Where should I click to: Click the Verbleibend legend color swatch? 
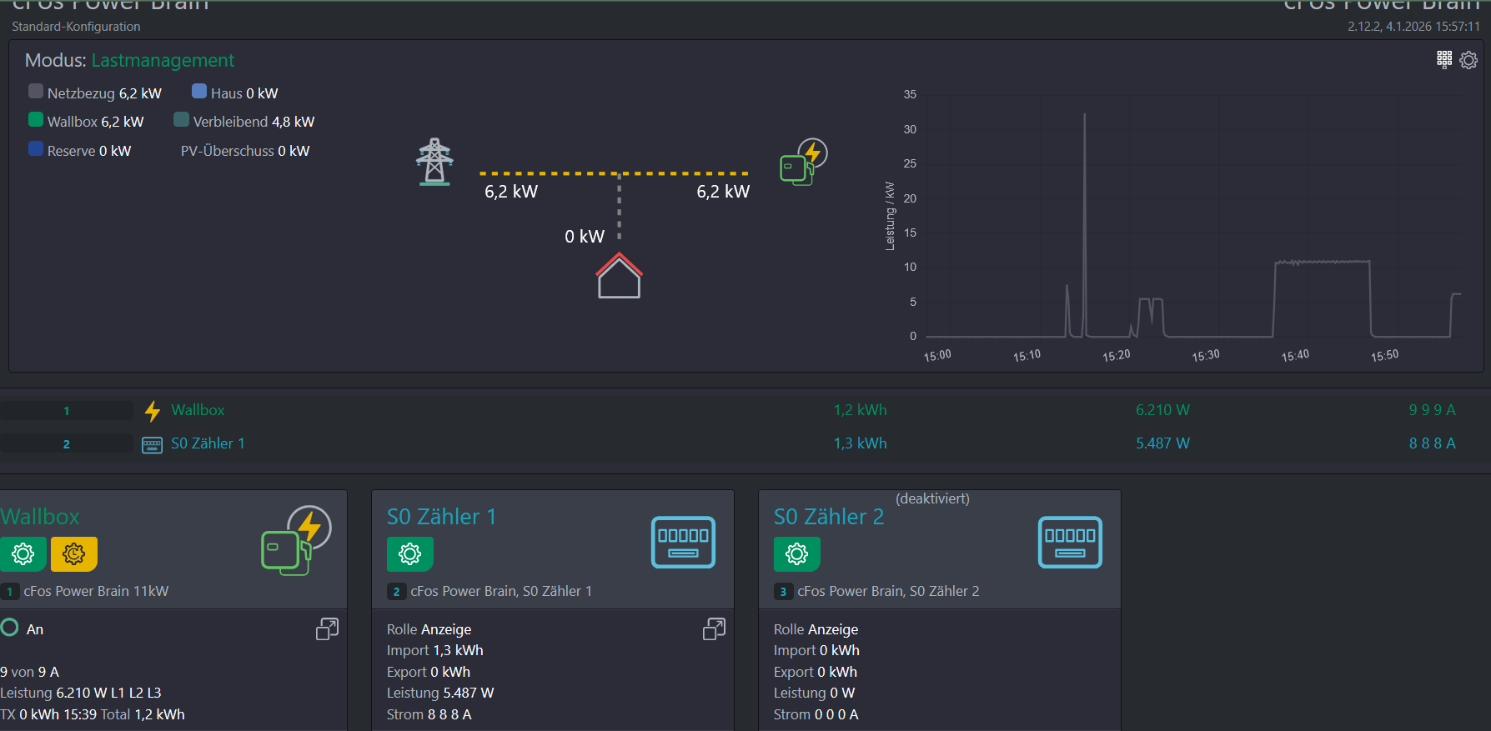click(x=181, y=120)
